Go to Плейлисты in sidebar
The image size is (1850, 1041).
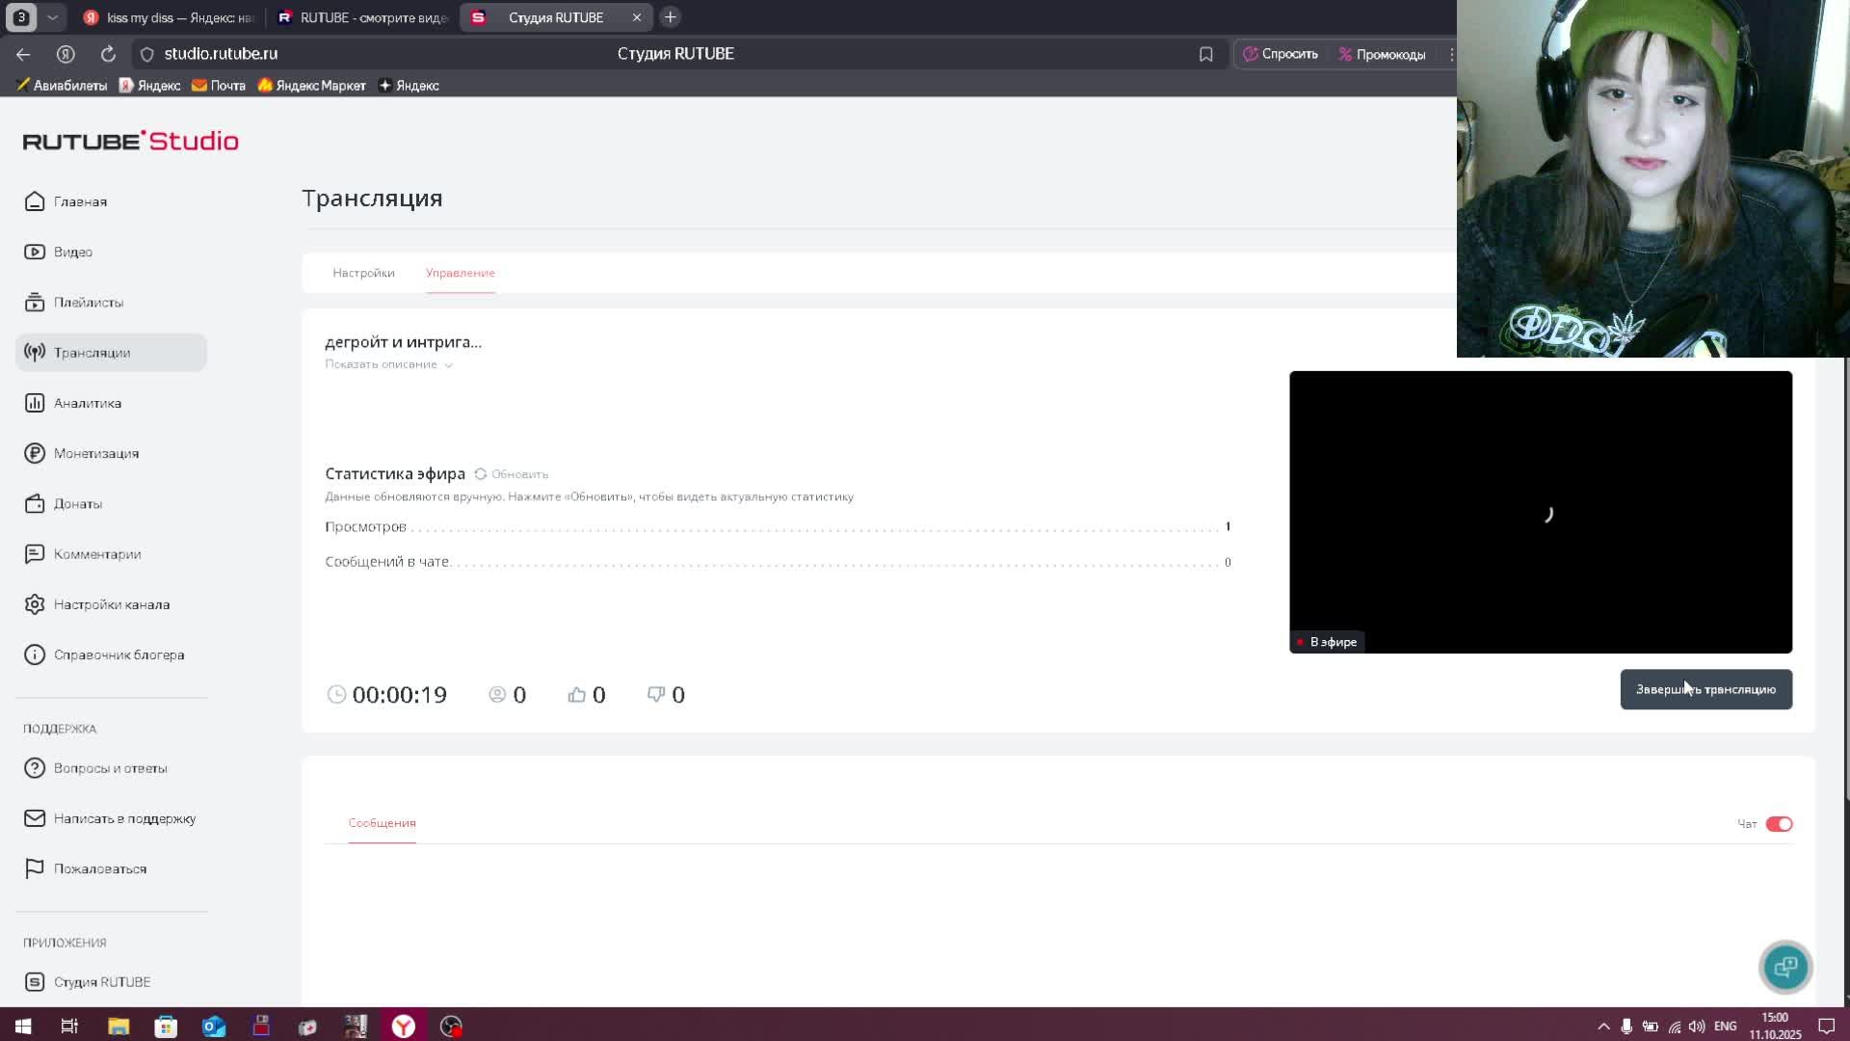[x=88, y=303]
